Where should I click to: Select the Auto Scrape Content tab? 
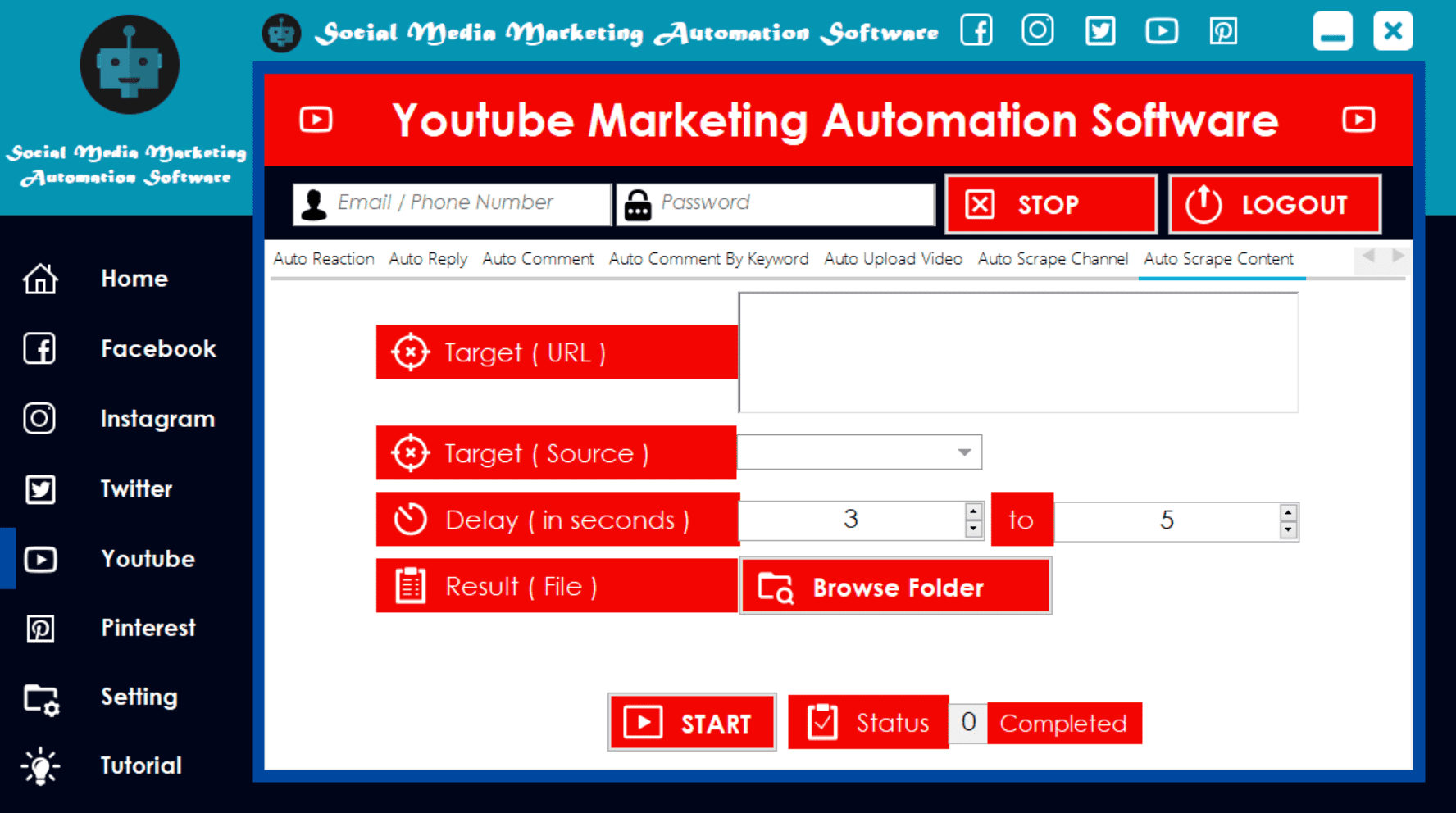[x=1219, y=259]
